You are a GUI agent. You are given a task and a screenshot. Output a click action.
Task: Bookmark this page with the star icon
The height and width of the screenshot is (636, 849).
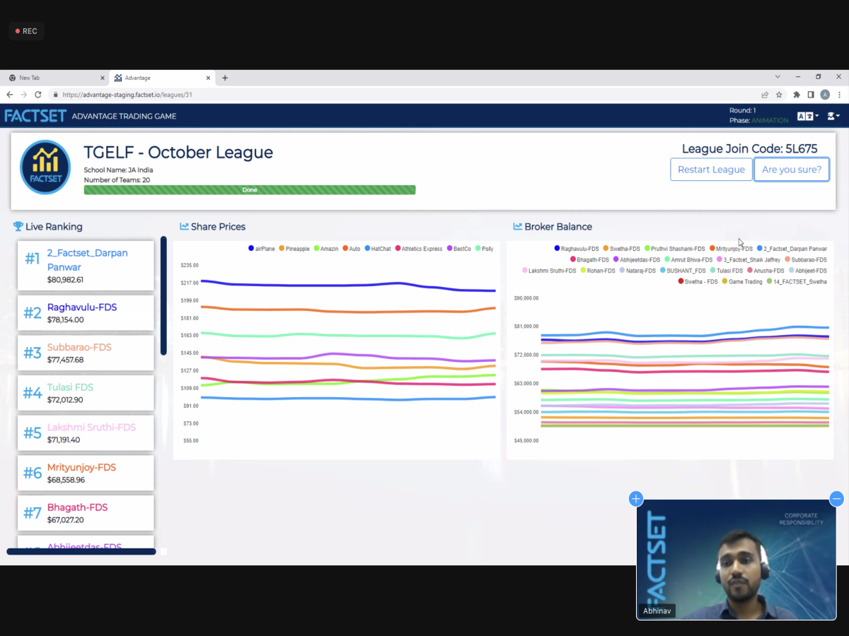779,95
